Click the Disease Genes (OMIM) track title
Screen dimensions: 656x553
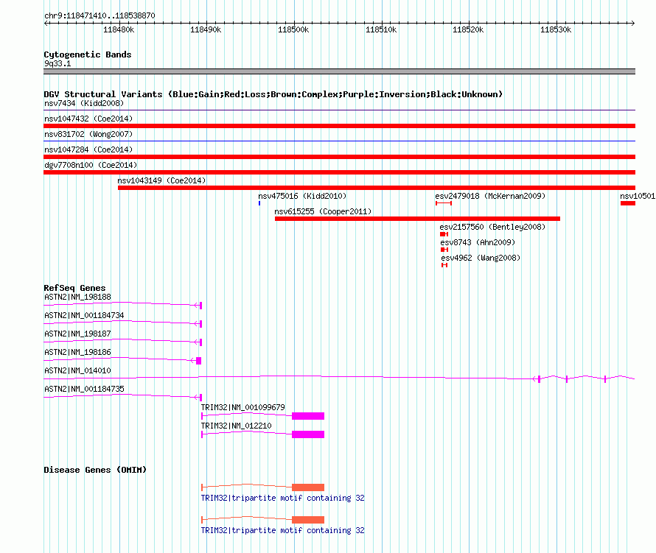pyautogui.click(x=95, y=470)
